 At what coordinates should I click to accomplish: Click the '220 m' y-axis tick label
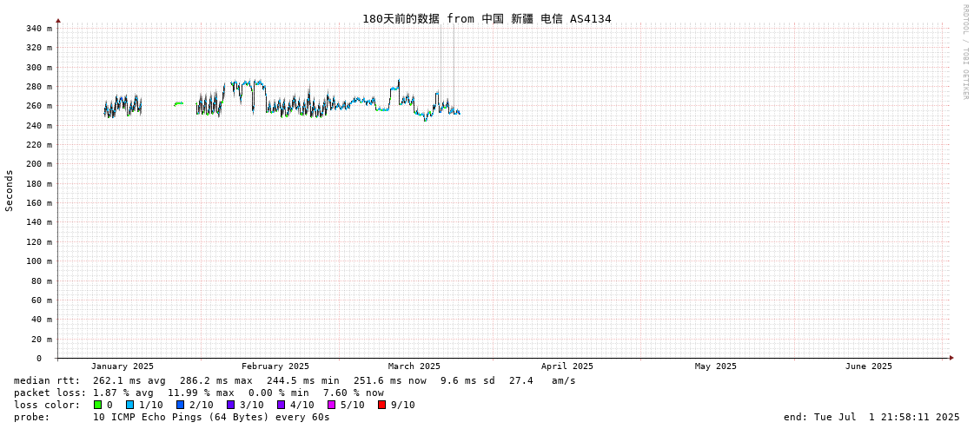coord(39,145)
